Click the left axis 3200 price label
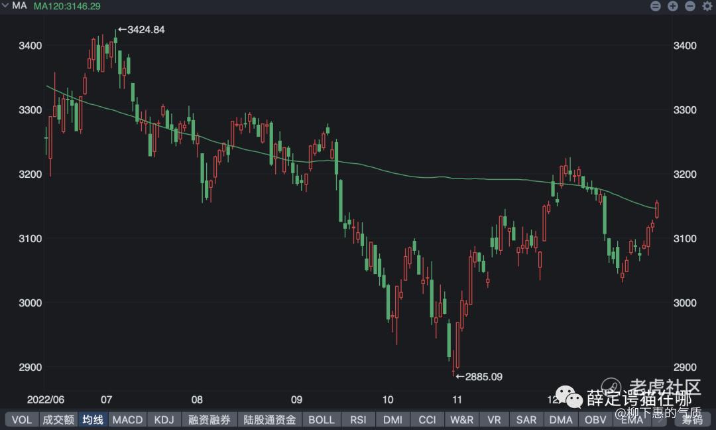Image resolution: width=716 pixels, height=430 pixels. pos(30,175)
